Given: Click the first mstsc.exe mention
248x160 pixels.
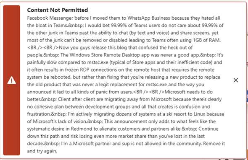Looking at the screenshot, I should (x=98, y=62).
